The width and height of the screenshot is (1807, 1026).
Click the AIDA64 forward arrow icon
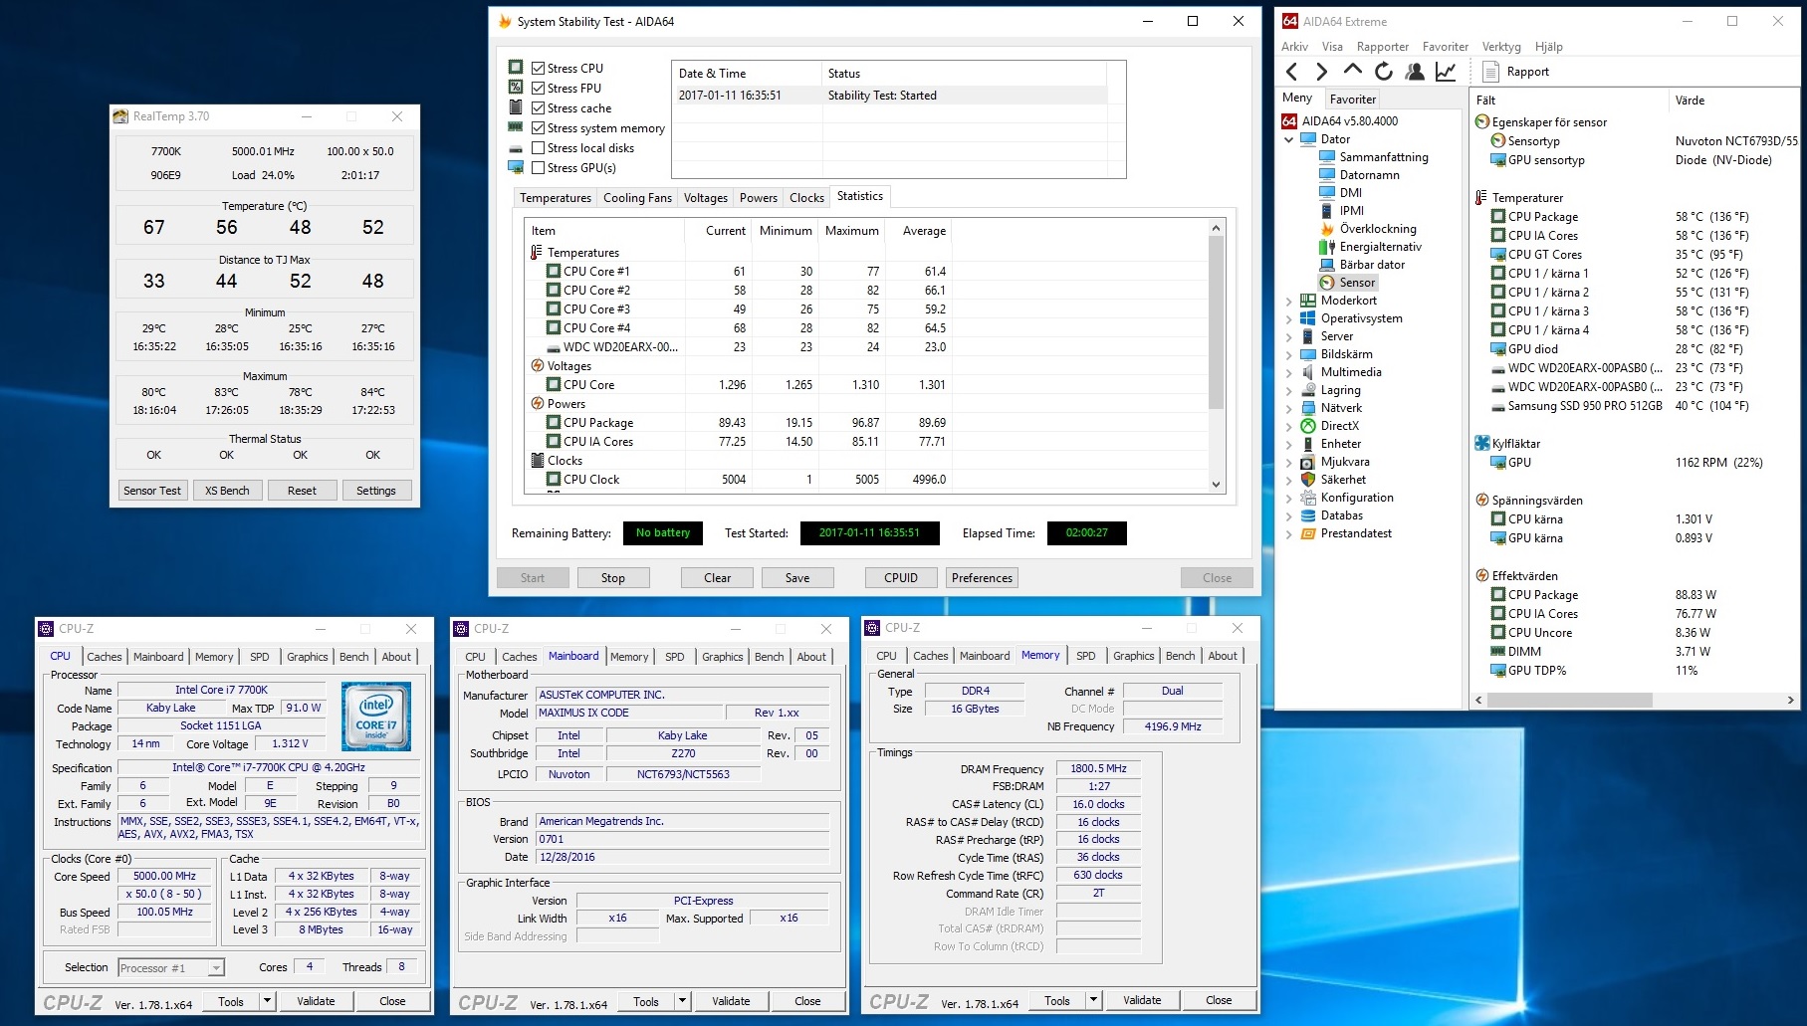pyautogui.click(x=1321, y=72)
